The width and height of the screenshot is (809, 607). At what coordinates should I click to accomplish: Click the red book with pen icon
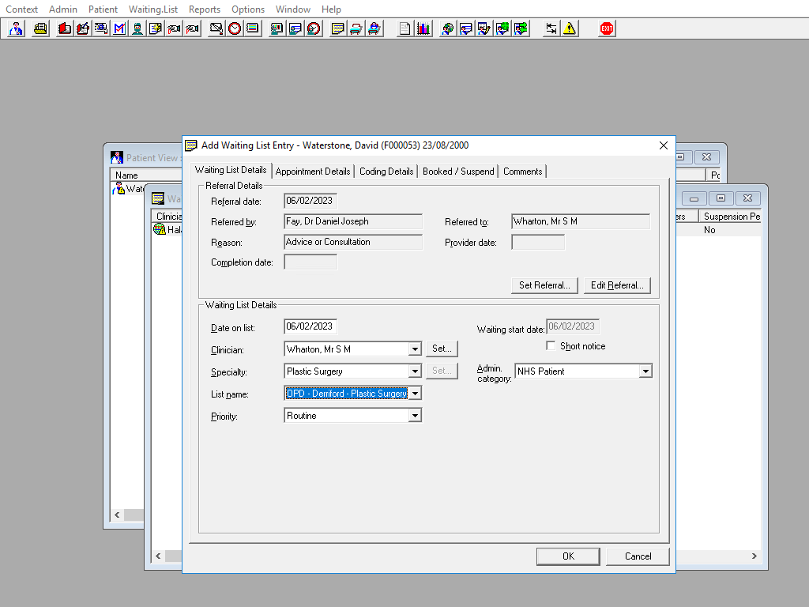tap(82, 28)
